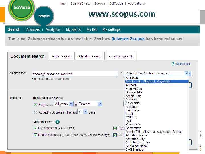Screen dimensions: 205x154
Task: Open the ScienceDirect top link
Action: (80, 3)
